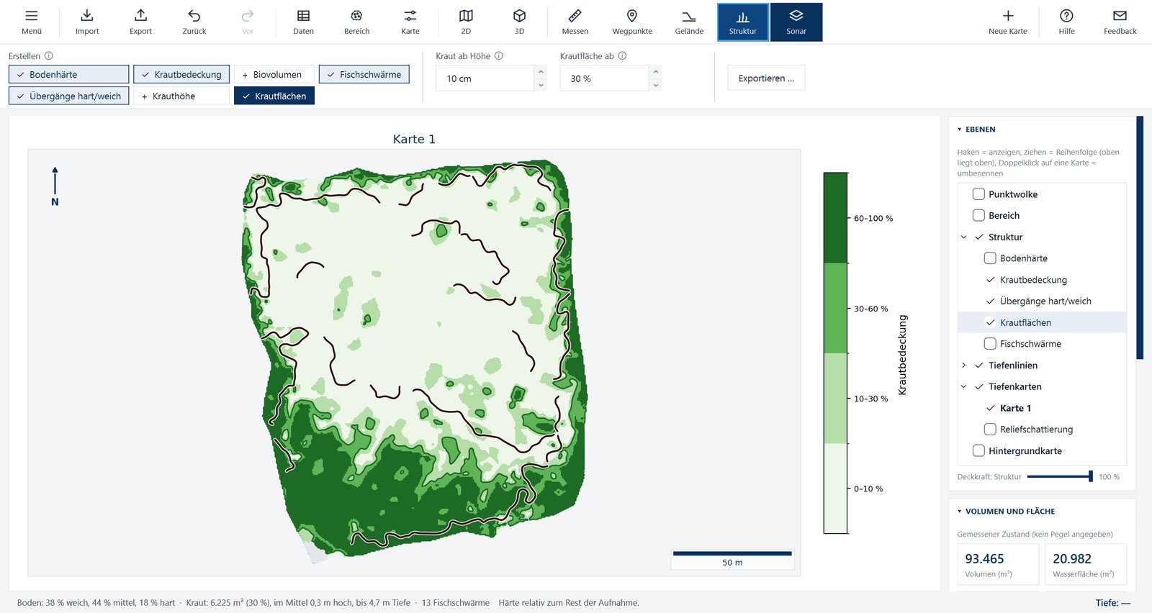Enable the Bereich layer checkbox
1152x613 pixels.
[978, 215]
